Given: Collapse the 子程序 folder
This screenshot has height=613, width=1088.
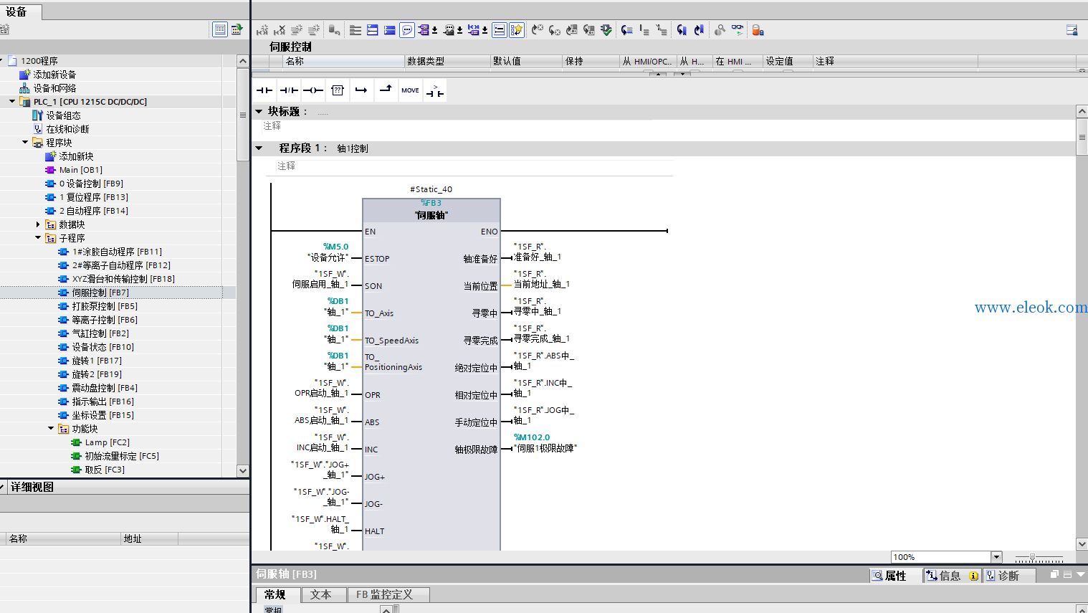Looking at the screenshot, I should tap(38, 238).
